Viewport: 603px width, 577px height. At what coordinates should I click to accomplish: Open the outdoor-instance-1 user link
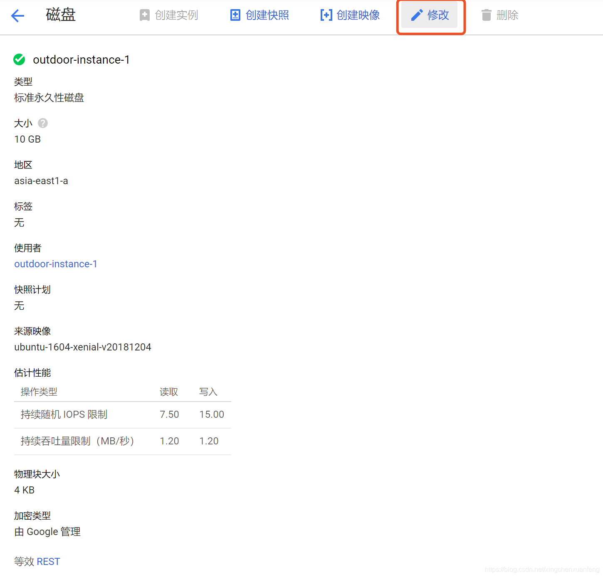point(55,264)
